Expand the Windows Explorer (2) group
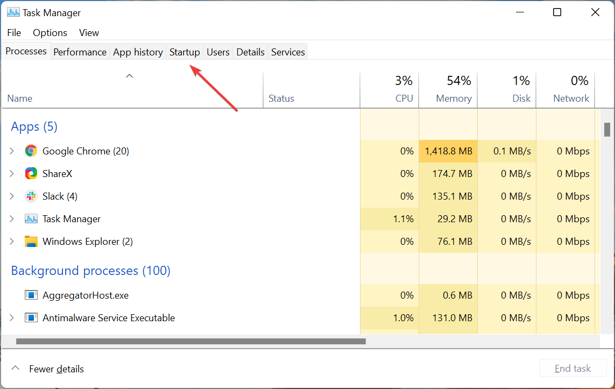 [12, 241]
